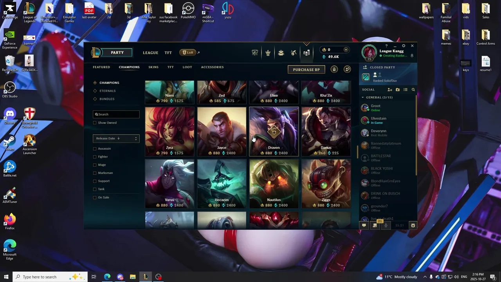Open friend Groot in social list
The width and height of the screenshot is (501, 282).
(x=387, y=108)
